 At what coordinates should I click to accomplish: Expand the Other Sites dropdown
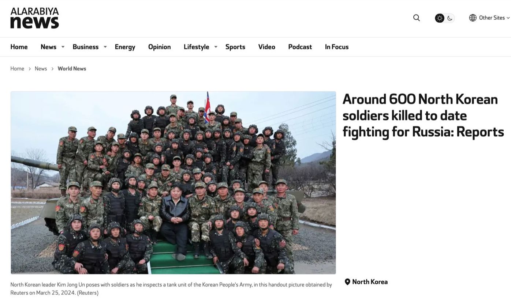494,18
